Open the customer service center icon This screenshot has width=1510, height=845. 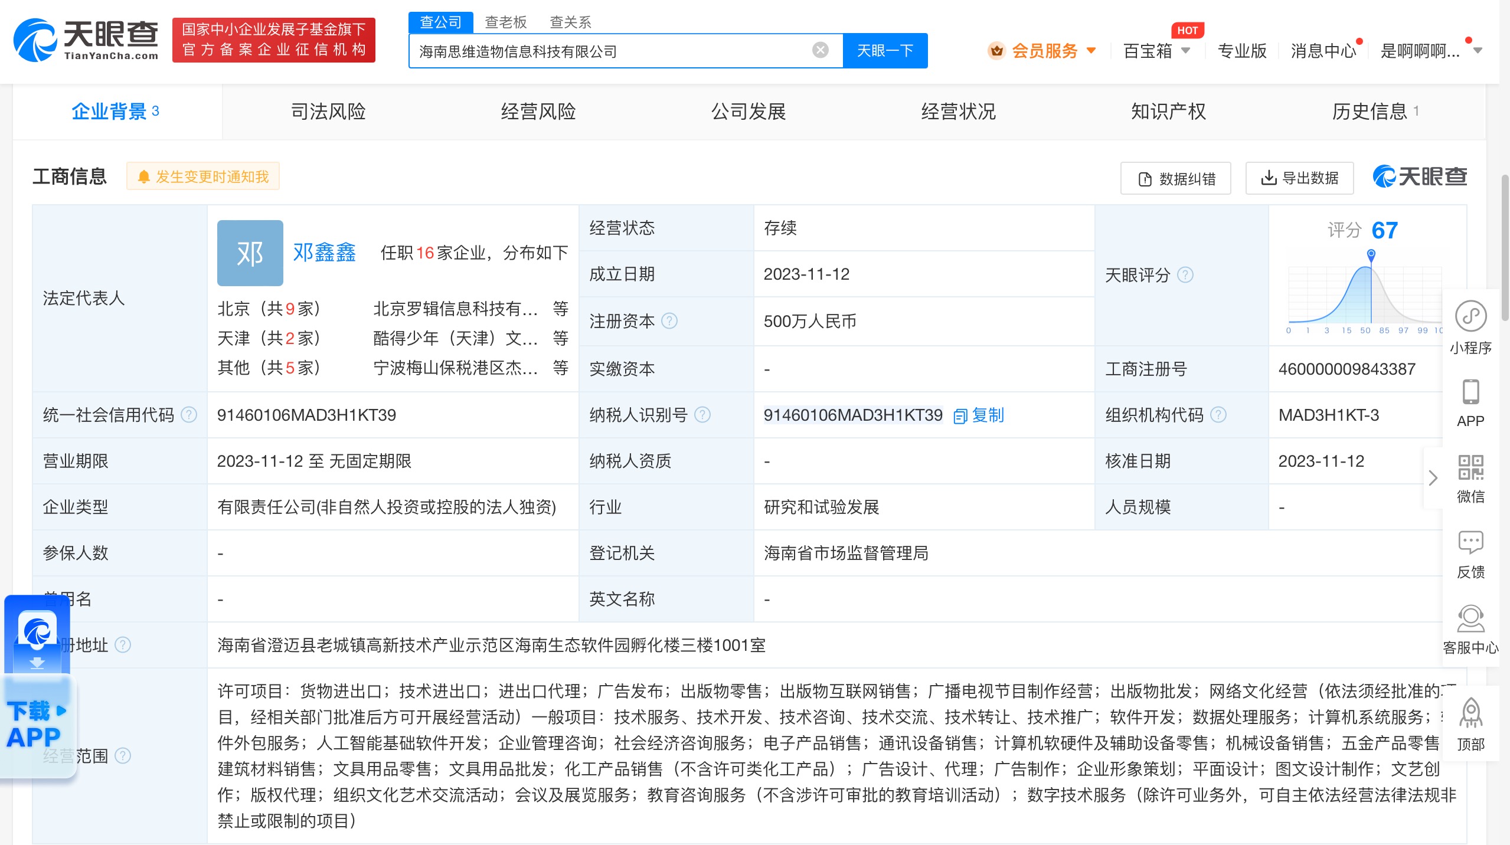pos(1470,618)
